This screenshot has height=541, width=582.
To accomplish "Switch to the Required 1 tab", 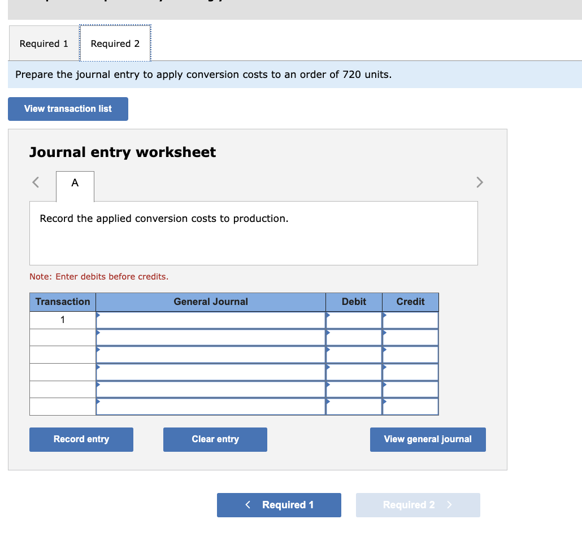I will click(x=44, y=43).
